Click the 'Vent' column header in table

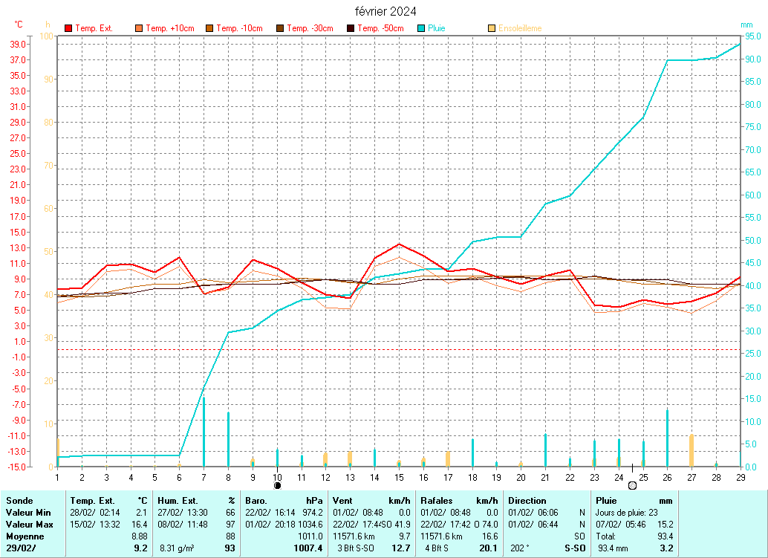click(x=343, y=501)
